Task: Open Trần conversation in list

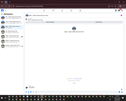Action: point(12,18)
